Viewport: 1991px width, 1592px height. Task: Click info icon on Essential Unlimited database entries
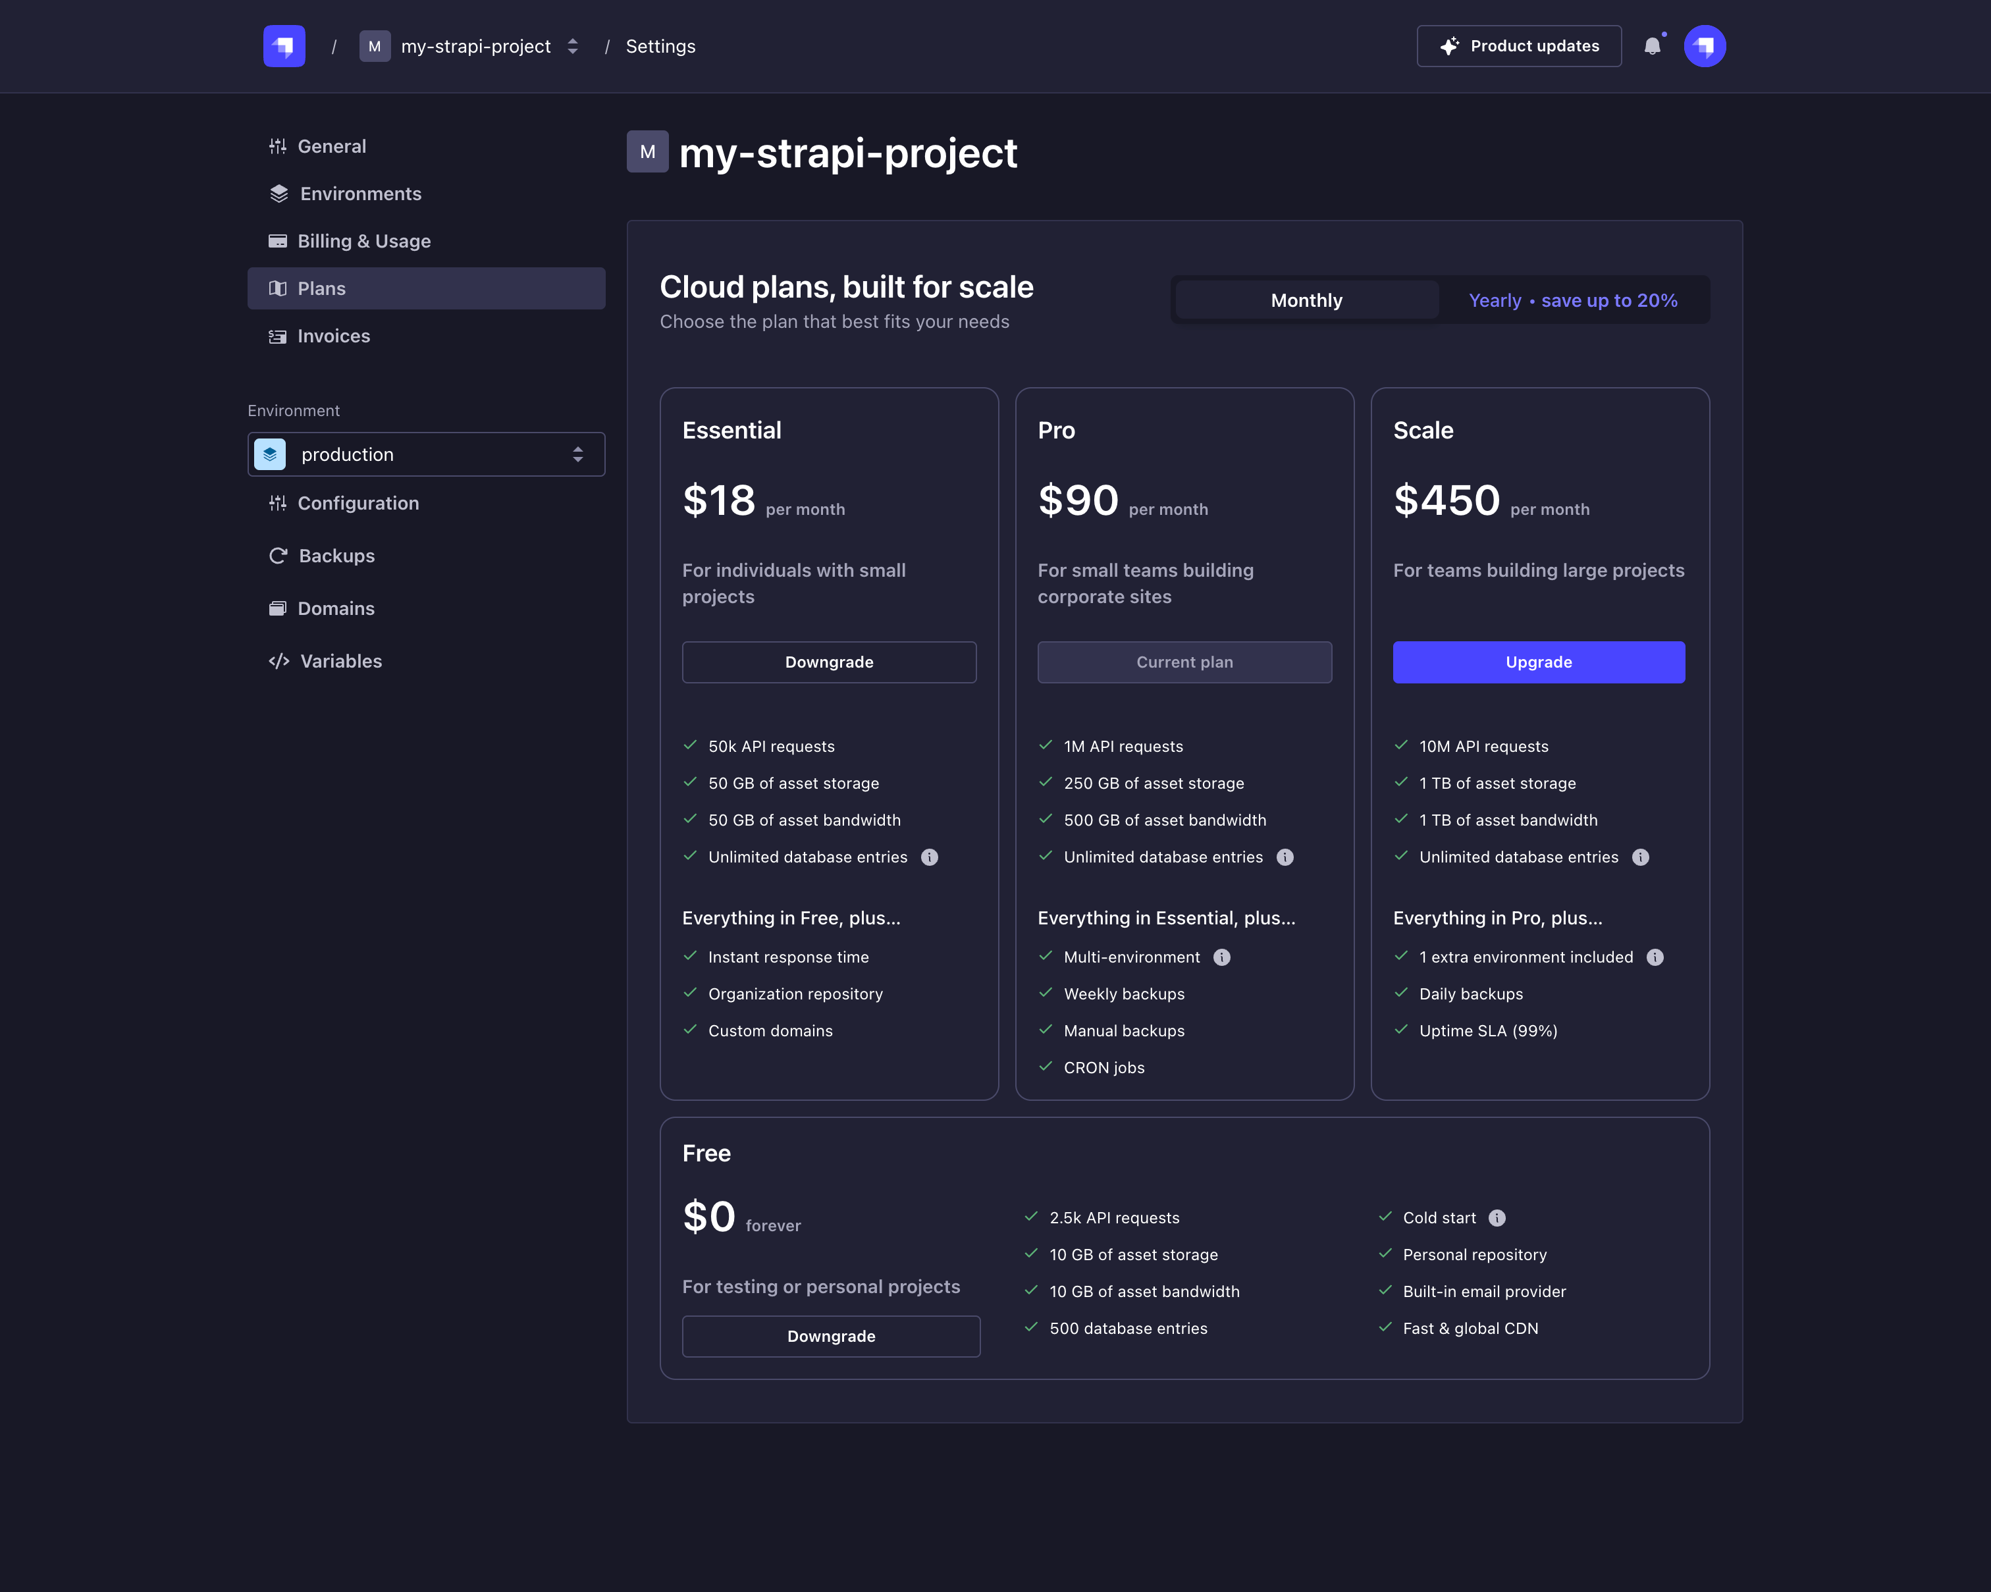pos(930,857)
